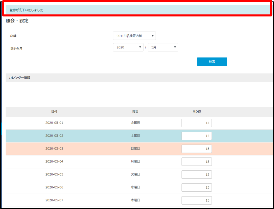The height and width of the screenshot is (209, 274).
Task: Click the 店舗 field label
Action: click(13, 36)
